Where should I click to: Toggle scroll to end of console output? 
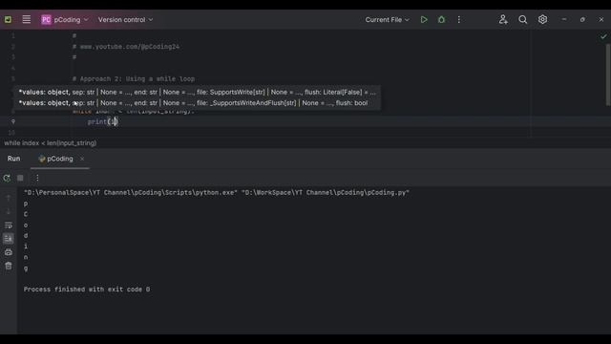(9, 239)
